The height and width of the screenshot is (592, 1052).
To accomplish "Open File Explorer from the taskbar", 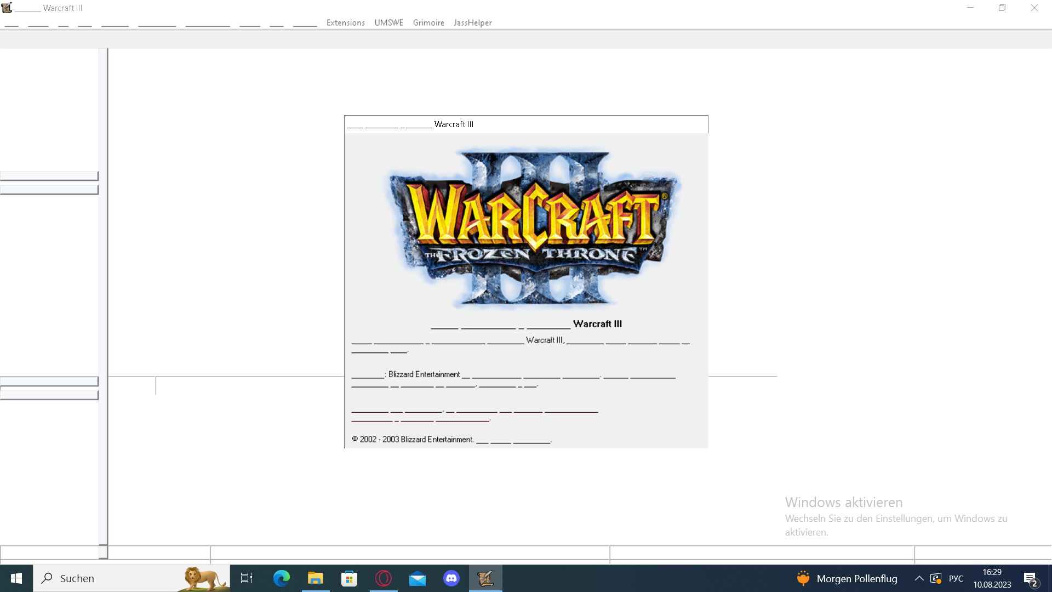I will pyautogui.click(x=316, y=578).
